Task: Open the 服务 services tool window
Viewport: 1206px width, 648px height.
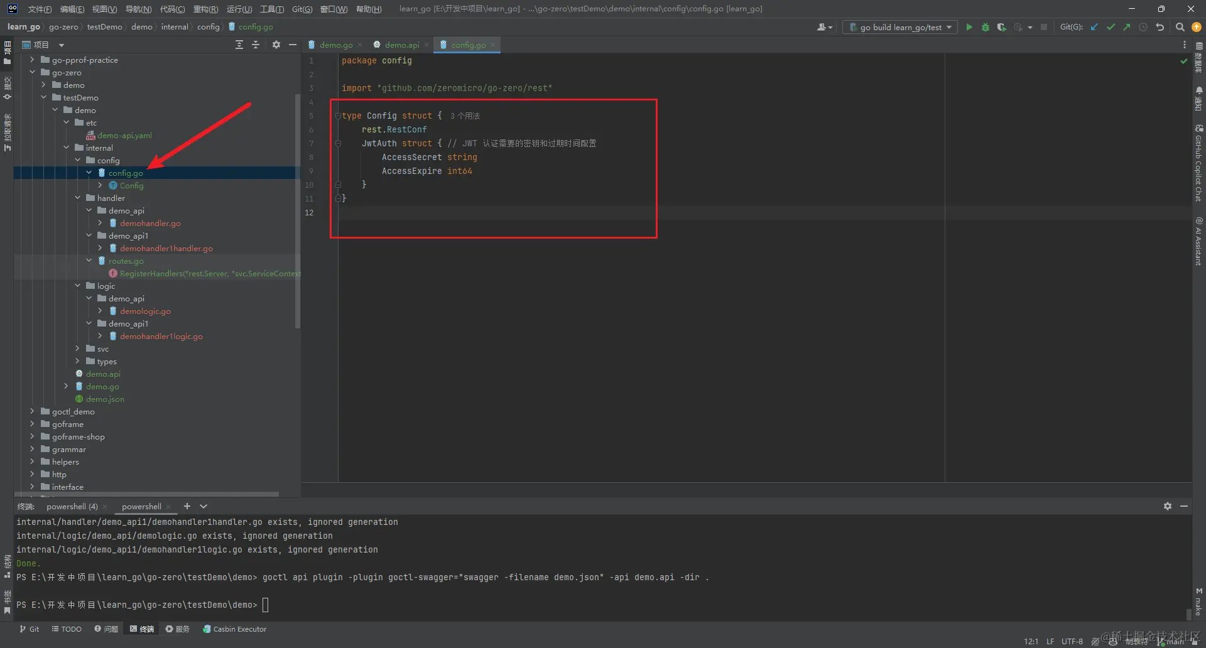Action: 177,629
